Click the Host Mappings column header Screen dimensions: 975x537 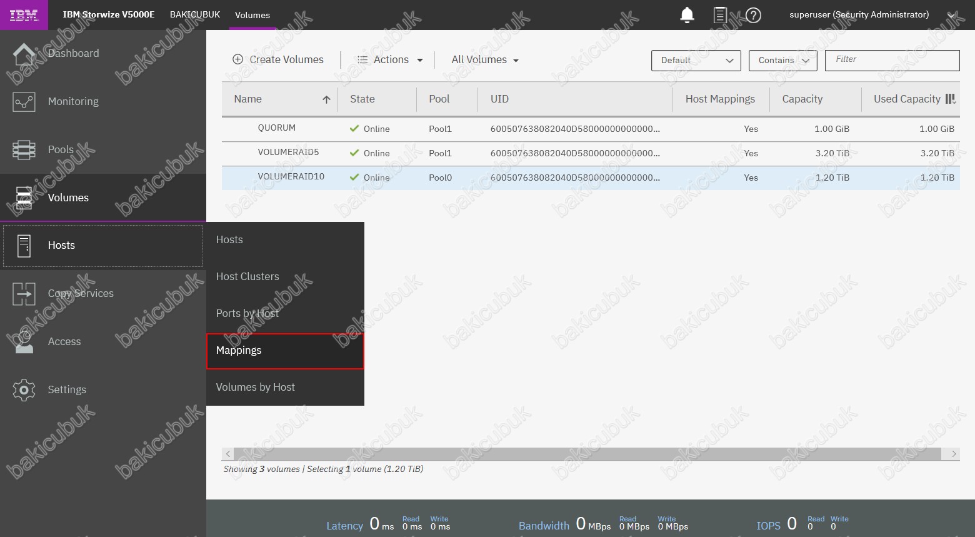click(x=720, y=99)
